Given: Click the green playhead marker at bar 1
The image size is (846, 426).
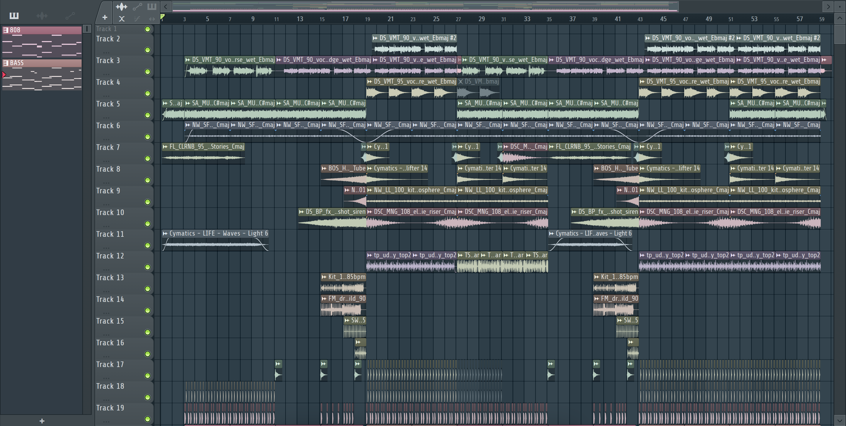Looking at the screenshot, I should pos(162,17).
